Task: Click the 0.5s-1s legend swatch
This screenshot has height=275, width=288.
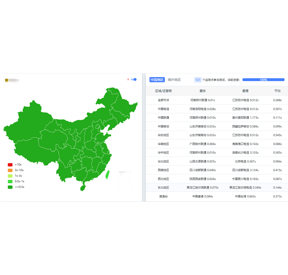Action: pyautogui.click(x=10, y=181)
